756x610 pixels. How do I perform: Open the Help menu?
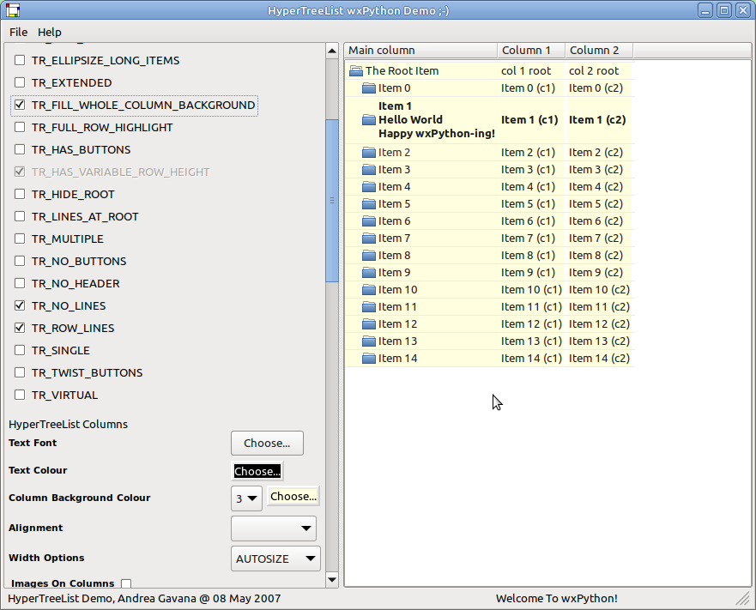(50, 32)
